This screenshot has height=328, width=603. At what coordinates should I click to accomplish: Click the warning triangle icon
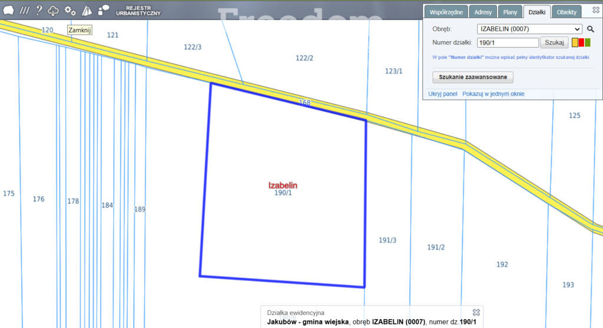point(87,11)
